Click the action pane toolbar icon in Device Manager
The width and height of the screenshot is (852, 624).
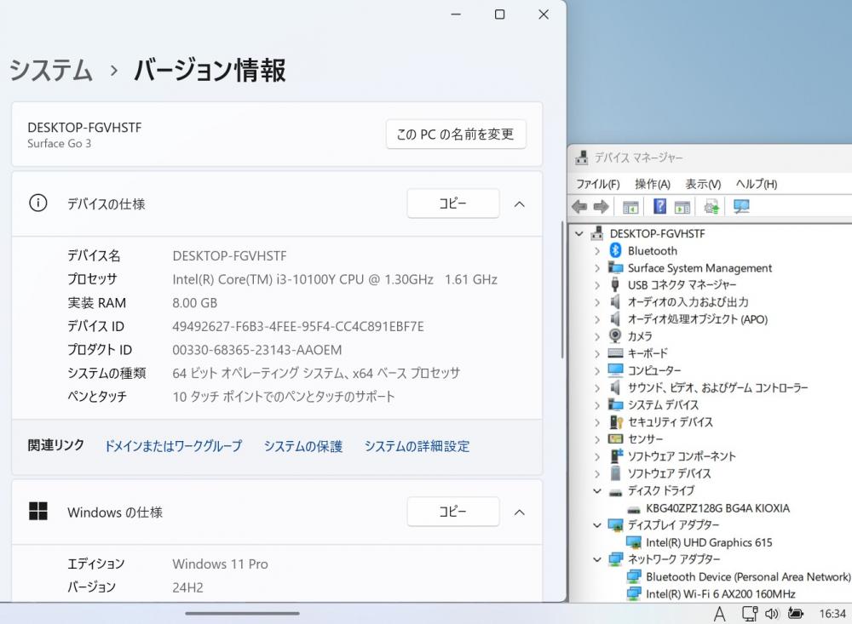pos(682,206)
